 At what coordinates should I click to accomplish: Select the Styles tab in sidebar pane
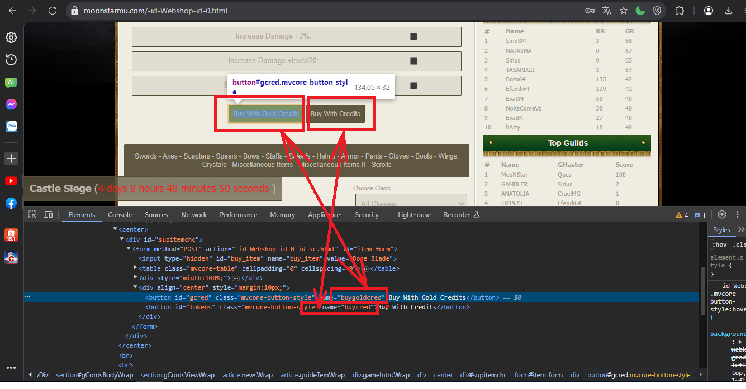pos(721,229)
